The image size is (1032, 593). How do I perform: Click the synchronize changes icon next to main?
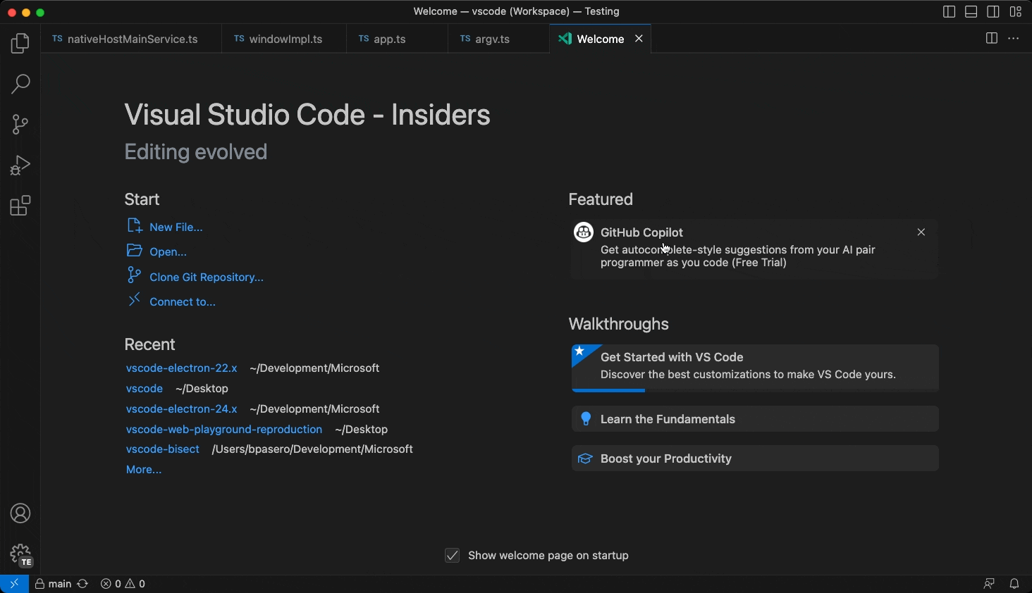click(x=82, y=584)
